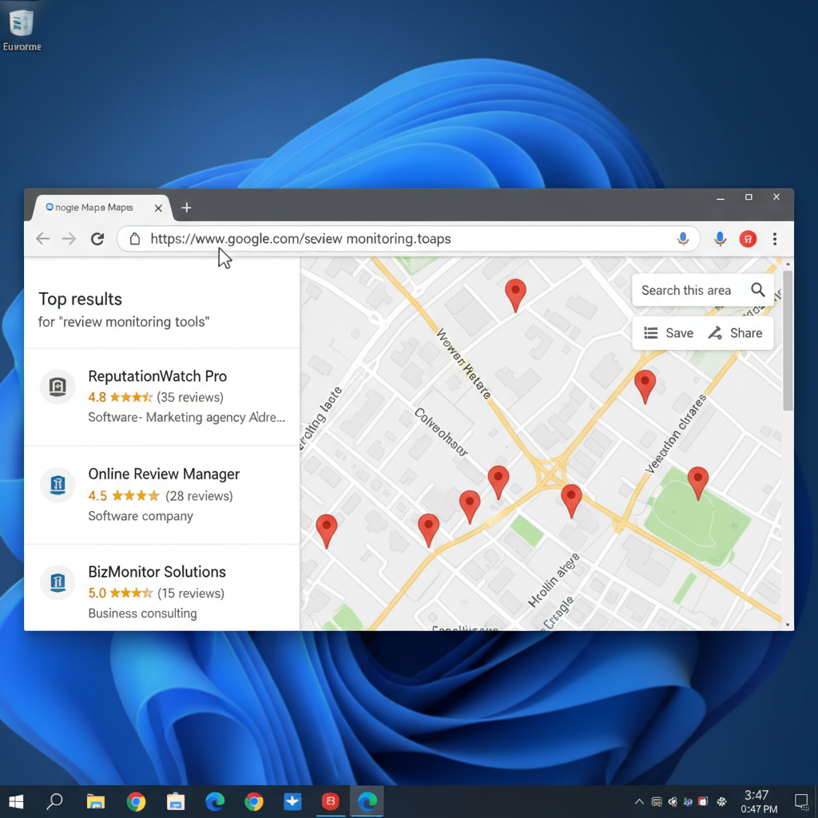Click the microphone icon inside the address bar
Image resolution: width=818 pixels, height=818 pixels.
pos(682,239)
